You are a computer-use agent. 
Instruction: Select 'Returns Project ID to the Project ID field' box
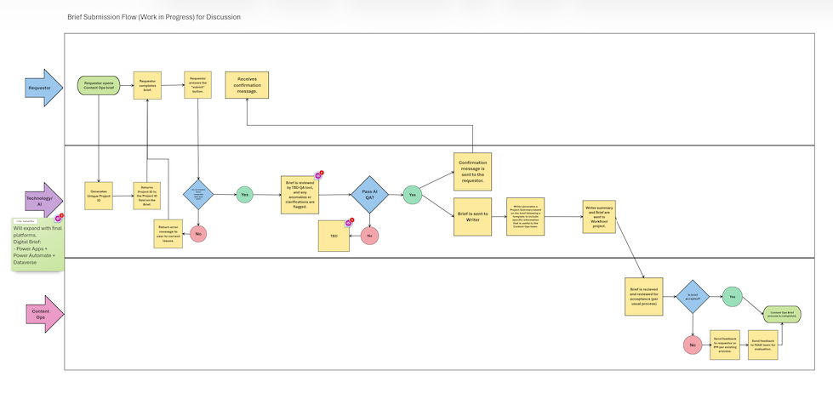tap(147, 196)
